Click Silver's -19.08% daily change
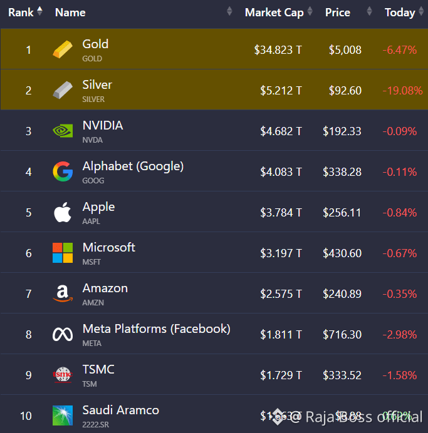The width and height of the screenshot is (428, 433). [x=402, y=91]
